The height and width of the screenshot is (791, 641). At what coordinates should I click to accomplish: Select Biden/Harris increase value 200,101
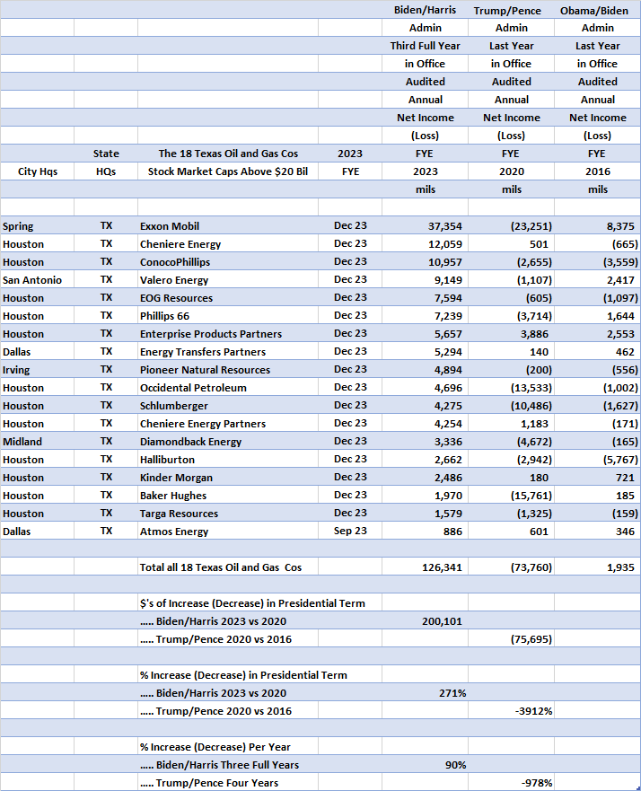(425, 621)
